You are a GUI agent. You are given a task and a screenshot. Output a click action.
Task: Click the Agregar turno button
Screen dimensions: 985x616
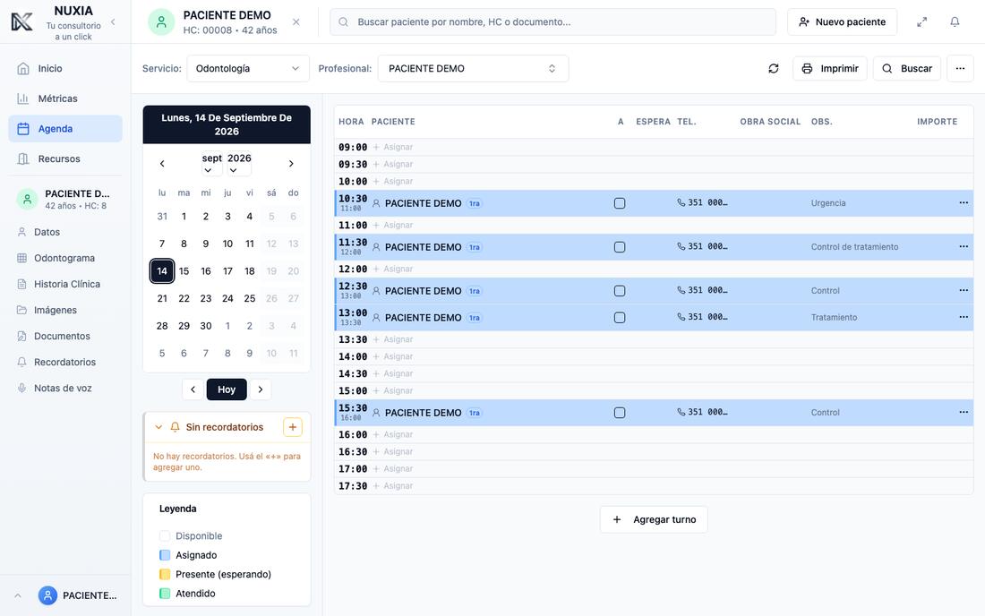click(654, 520)
